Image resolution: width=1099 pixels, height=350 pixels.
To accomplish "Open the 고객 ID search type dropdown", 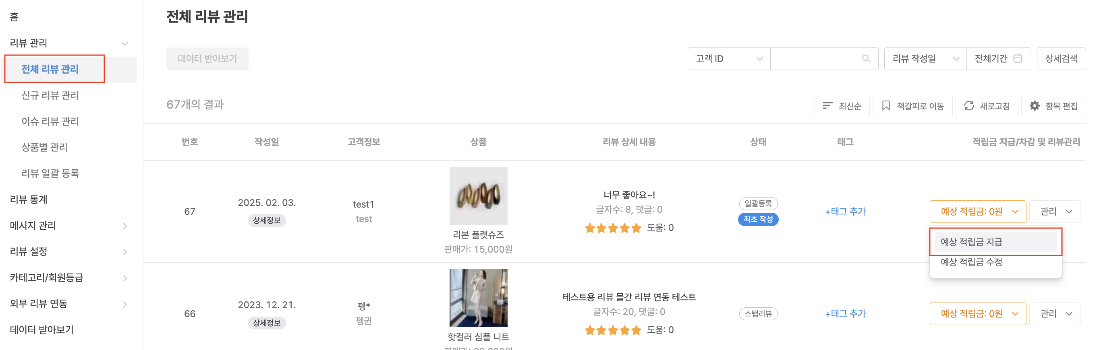I will 728,59.
